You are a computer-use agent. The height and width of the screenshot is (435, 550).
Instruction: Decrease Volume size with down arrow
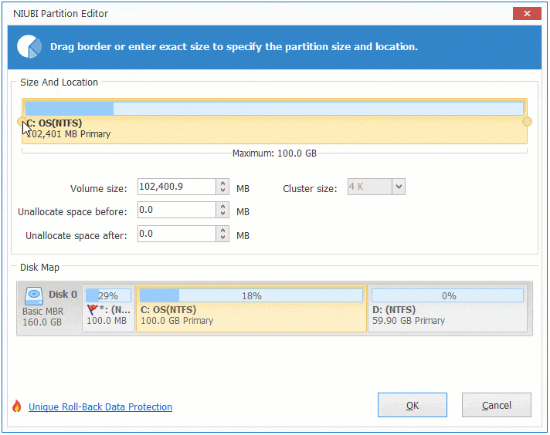click(222, 191)
